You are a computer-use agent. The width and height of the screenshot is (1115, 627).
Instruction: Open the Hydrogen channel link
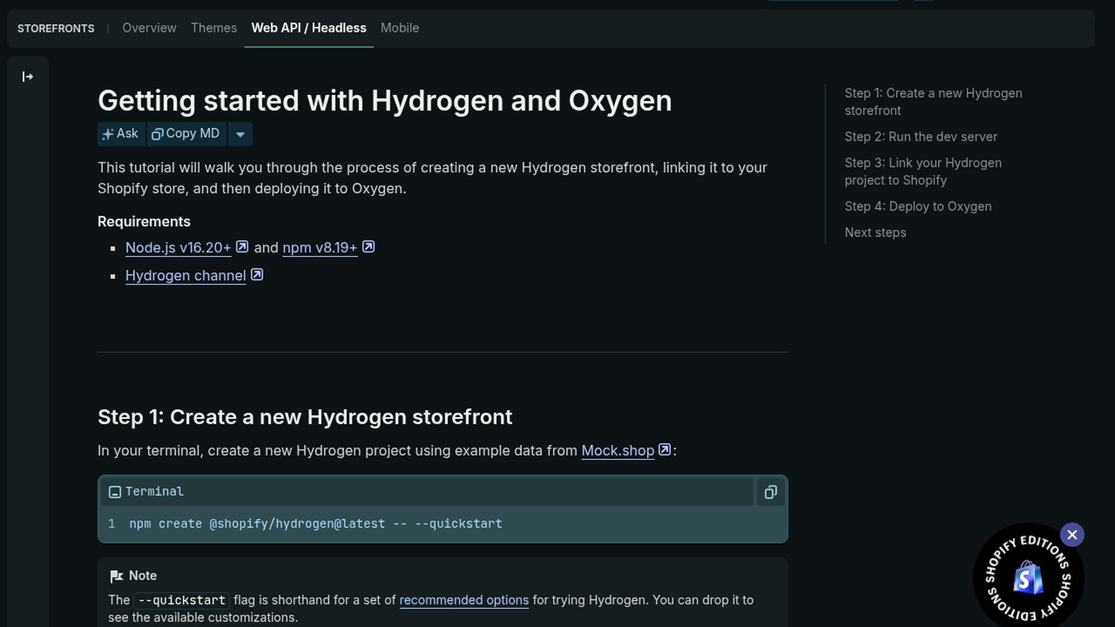(x=186, y=276)
